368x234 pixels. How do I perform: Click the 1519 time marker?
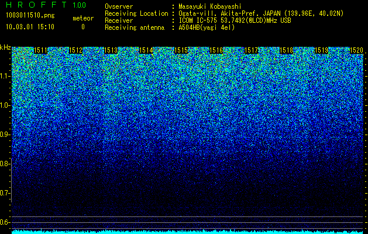pos(322,50)
